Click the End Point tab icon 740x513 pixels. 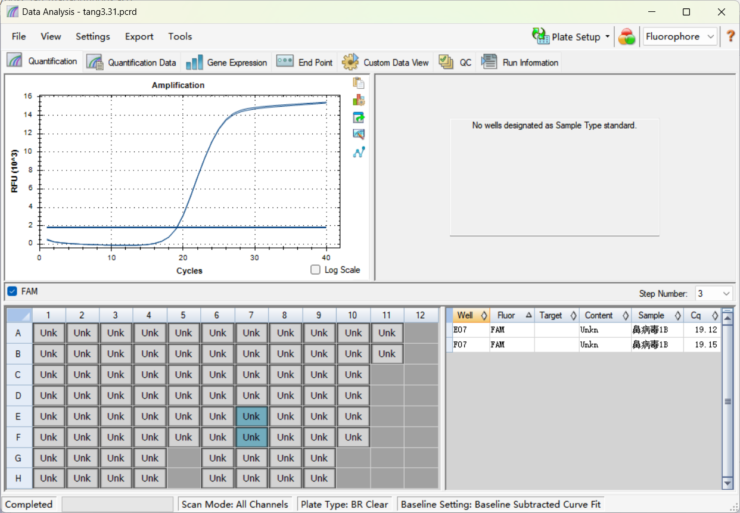(285, 61)
